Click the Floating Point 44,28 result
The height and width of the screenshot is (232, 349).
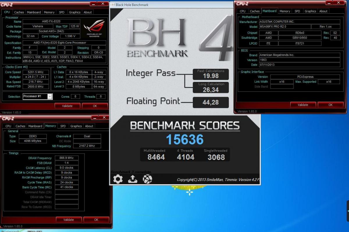click(x=211, y=102)
